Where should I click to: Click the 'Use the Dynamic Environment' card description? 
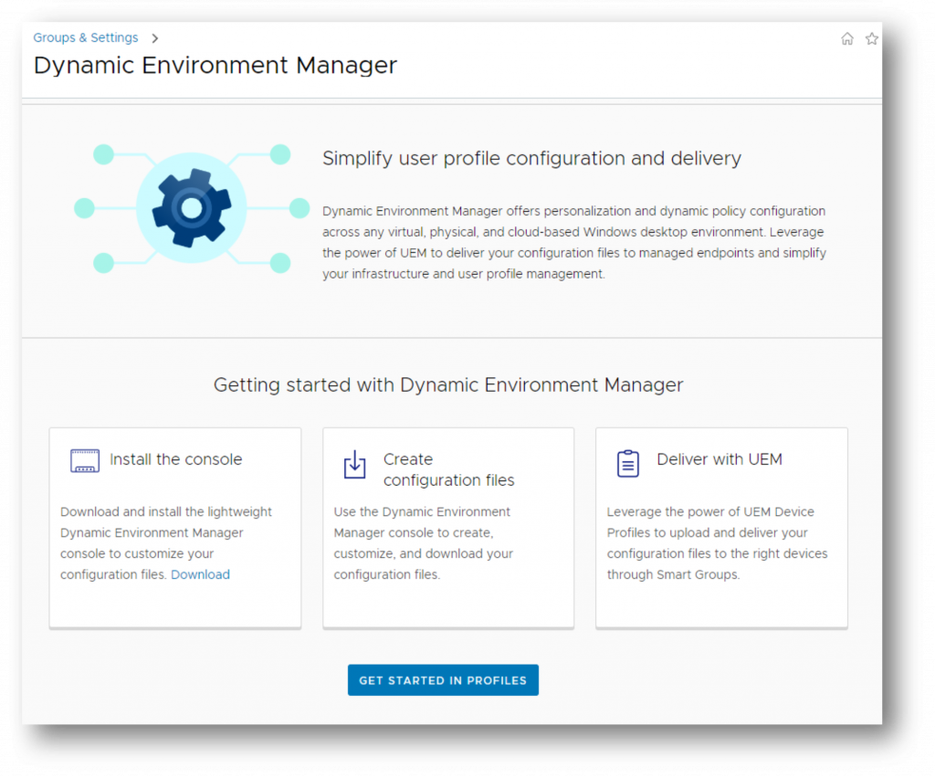pyautogui.click(x=424, y=543)
